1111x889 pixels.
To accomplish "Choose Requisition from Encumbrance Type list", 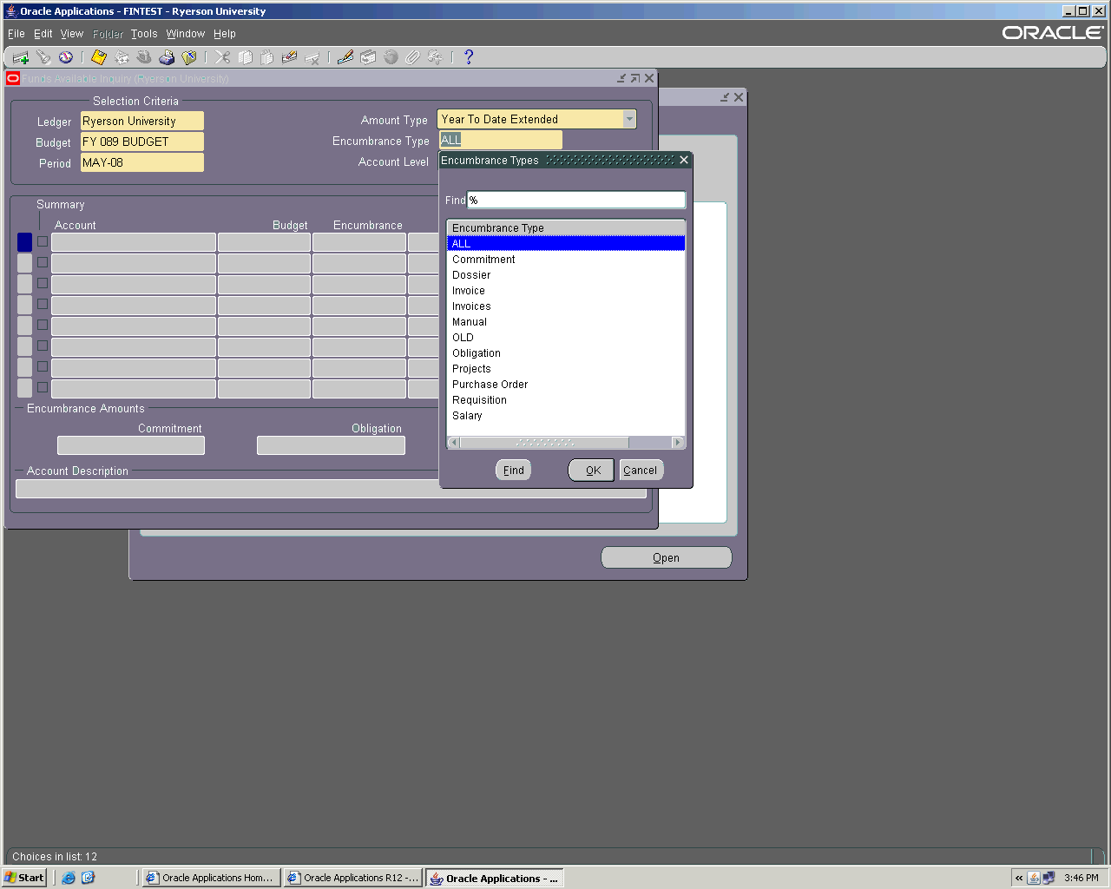I will 479,400.
